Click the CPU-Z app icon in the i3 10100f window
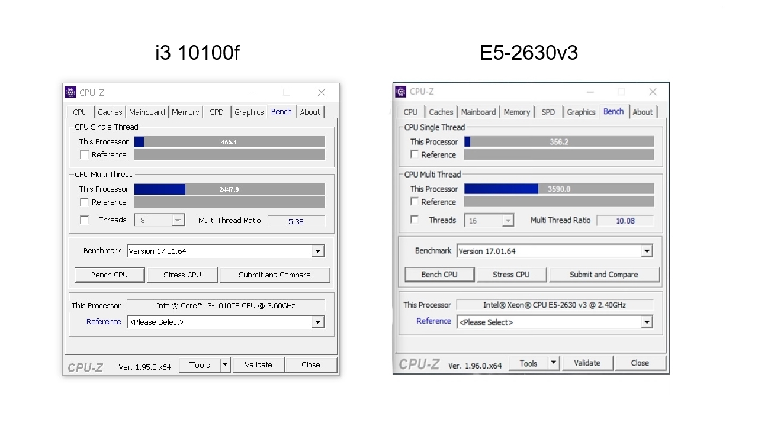758x426 pixels. [x=70, y=92]
